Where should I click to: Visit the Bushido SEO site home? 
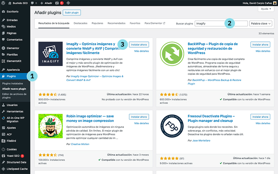[18, 3]
